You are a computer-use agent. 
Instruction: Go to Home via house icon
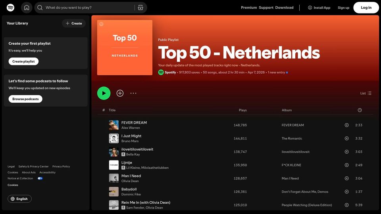pyautogui.click(x=27, y=8)
